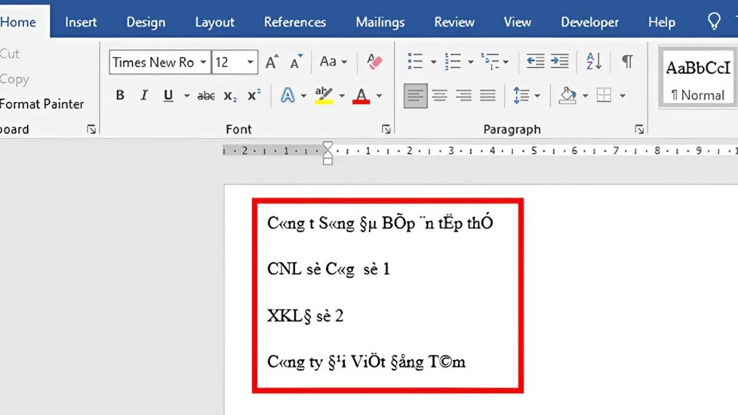Toggle Italic formatting

coord(144,95)
